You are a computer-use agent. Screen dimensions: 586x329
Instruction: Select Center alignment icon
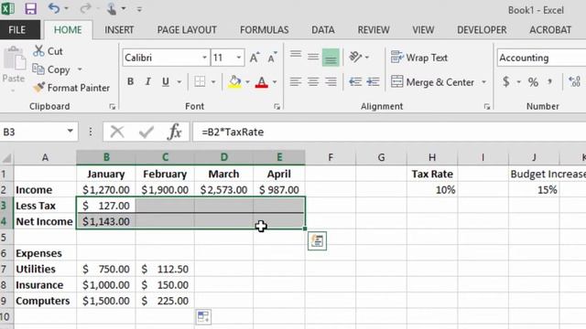coord(313,81)
